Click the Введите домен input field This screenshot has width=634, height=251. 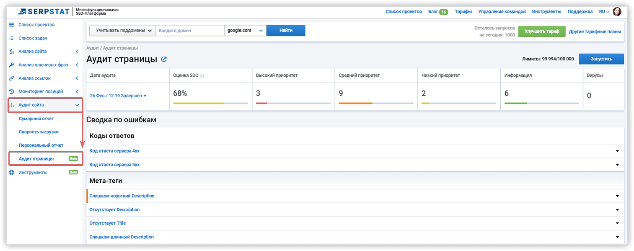(x=190, y=31)
